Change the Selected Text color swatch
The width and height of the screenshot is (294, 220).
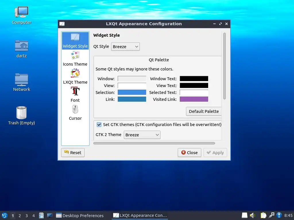[x=194, y=93]
